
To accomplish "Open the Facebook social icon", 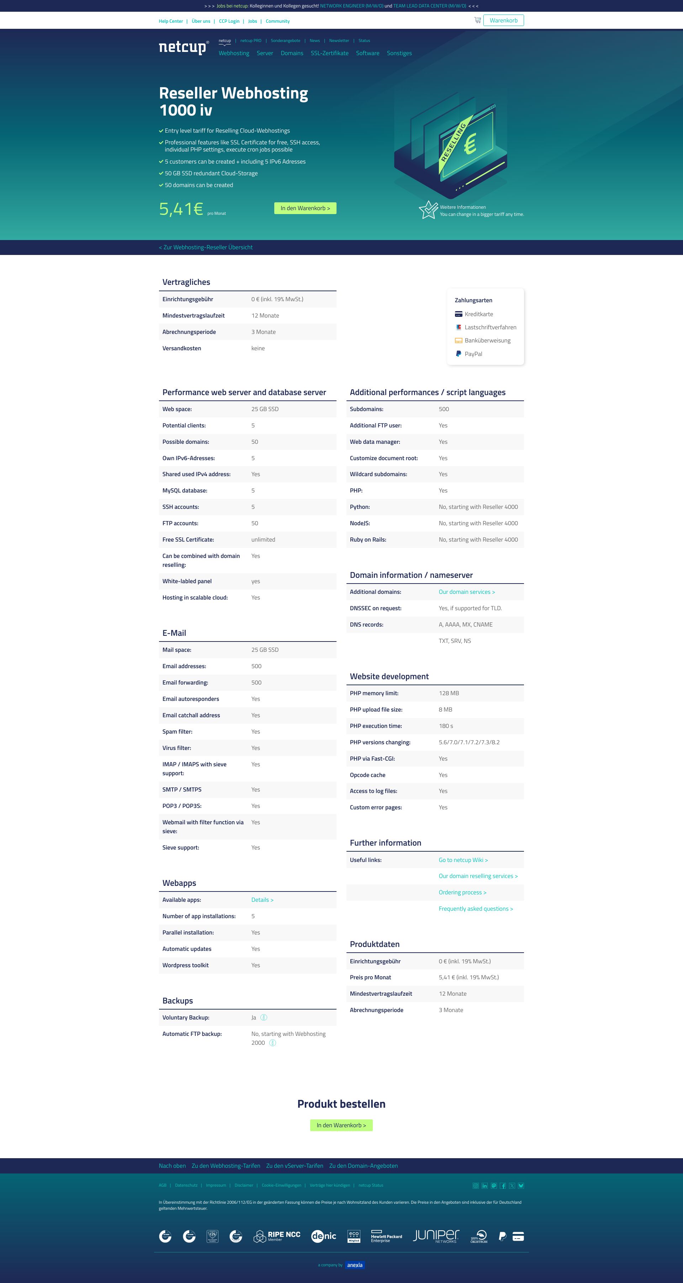I will 503,1185.
